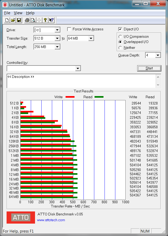The width and height of the screenshot is (168, 236).
Task: Click inside the Description text box
Action: pos(79,82)
